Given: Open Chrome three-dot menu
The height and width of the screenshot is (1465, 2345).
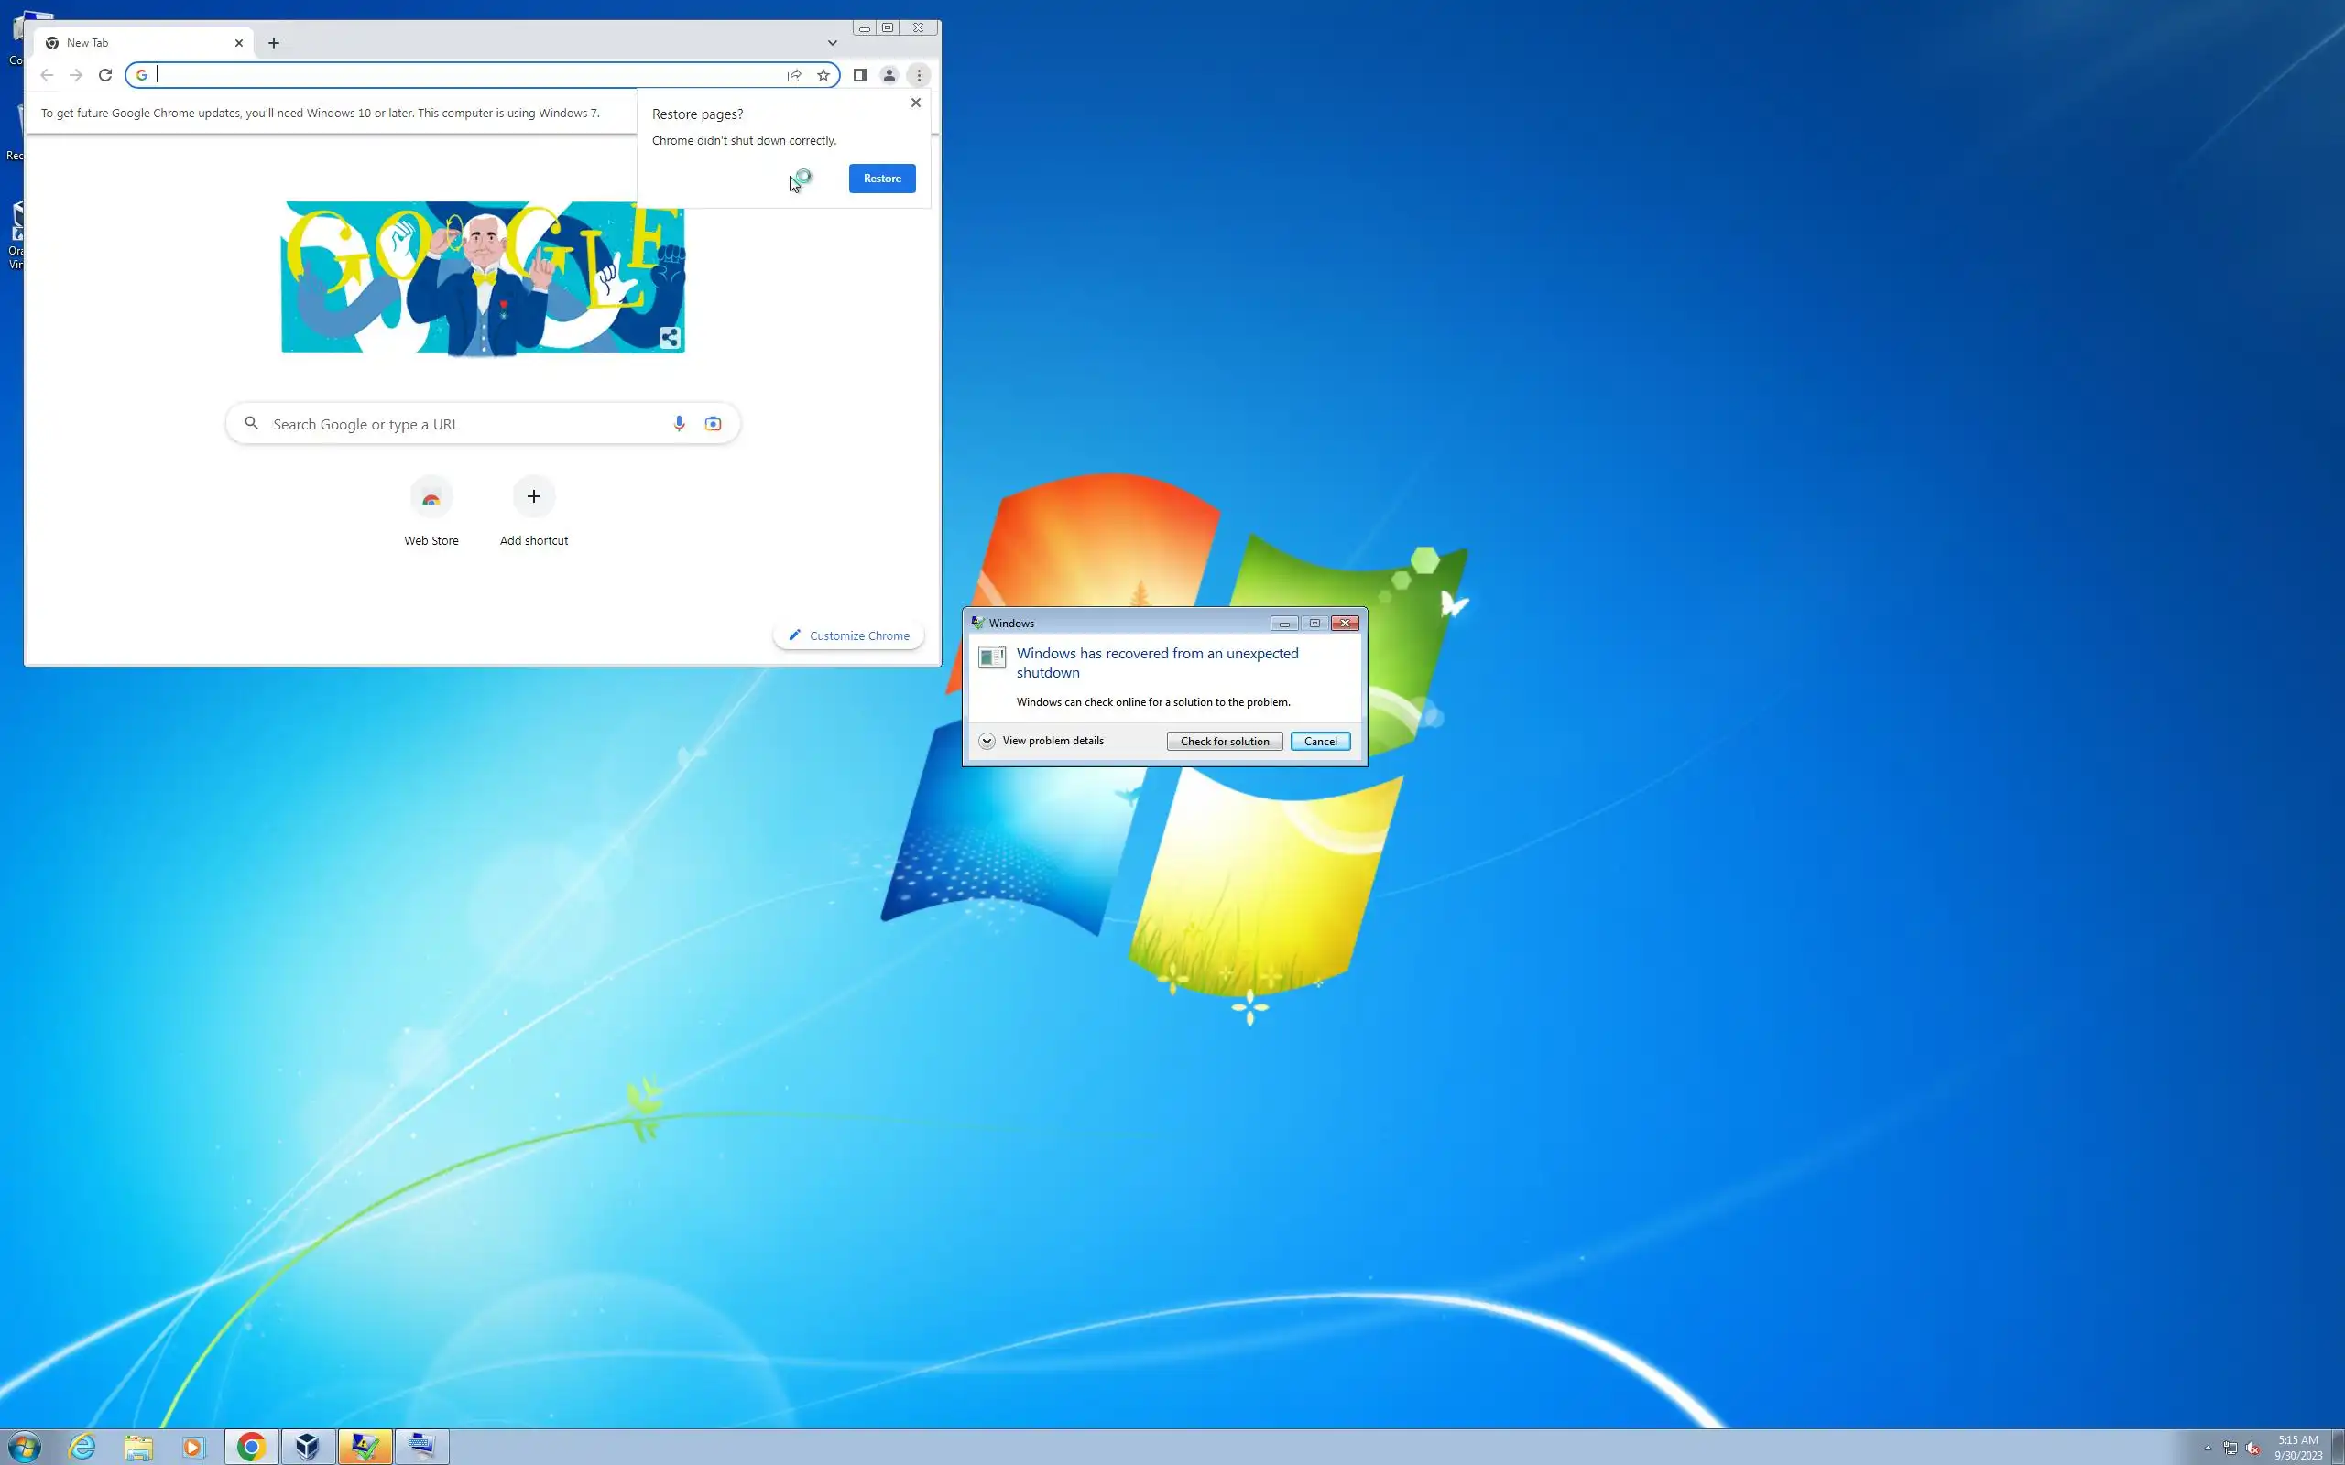Looking at the screenshot, I should point(919,74).
